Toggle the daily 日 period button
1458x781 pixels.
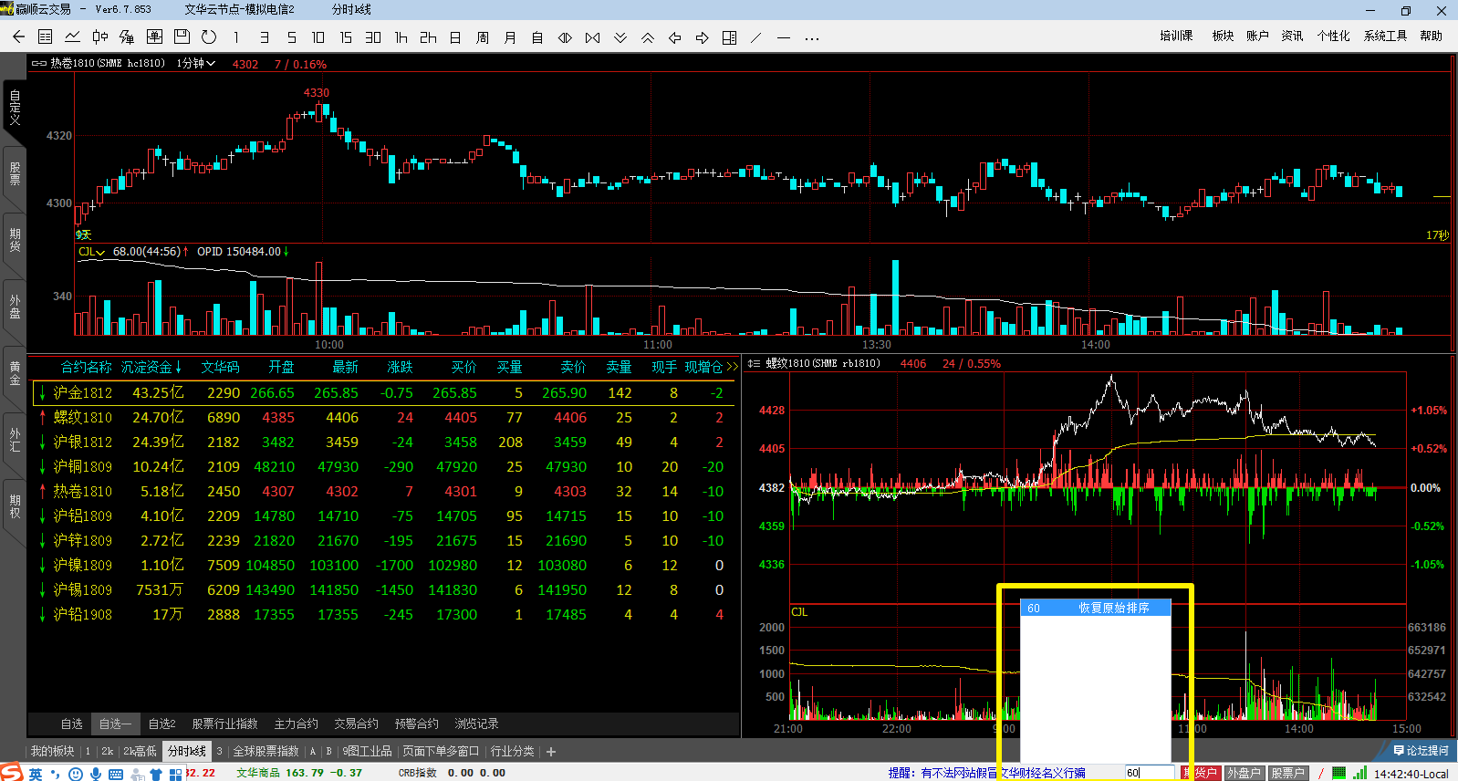click(455, 37)
